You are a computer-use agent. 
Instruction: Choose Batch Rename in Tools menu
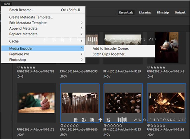point(43,10)
